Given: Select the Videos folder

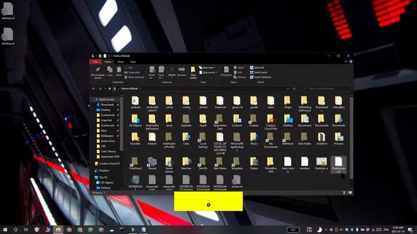Looking at the screenshot, I should 254,163.
